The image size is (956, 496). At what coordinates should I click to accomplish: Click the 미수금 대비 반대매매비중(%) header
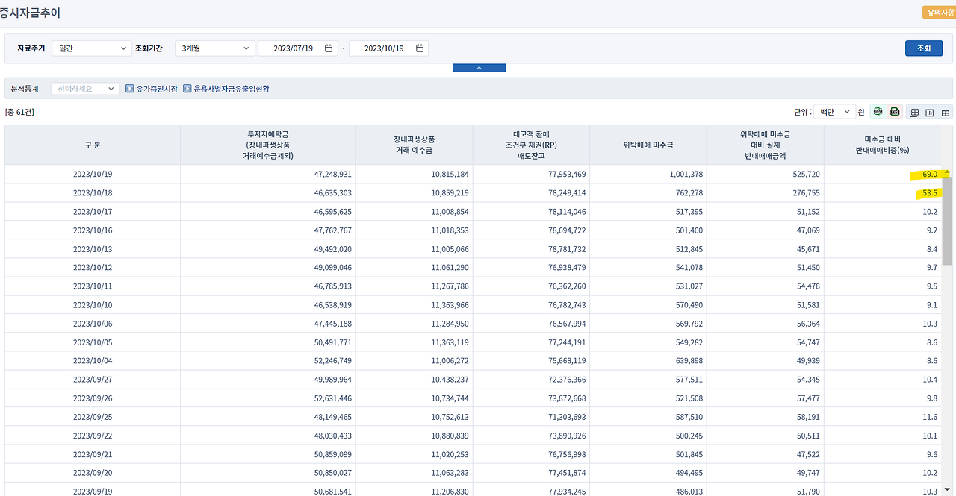[882, 145]
